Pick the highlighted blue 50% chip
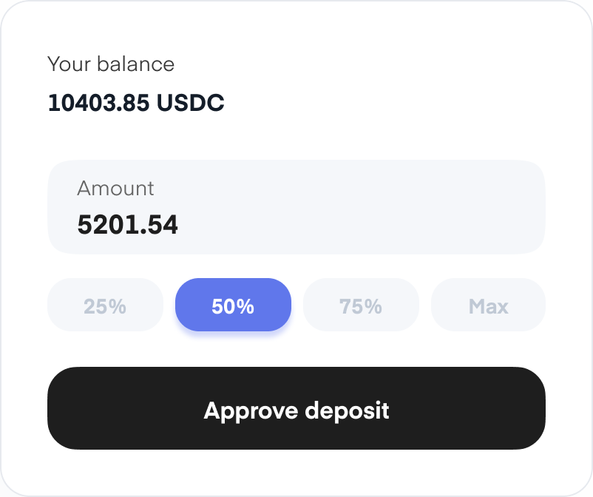The width and height of the screenshot is (593, 497). click(x=233, y=305)
